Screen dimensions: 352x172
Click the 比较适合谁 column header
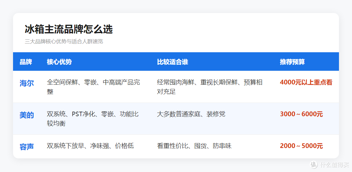coord(173,62)
